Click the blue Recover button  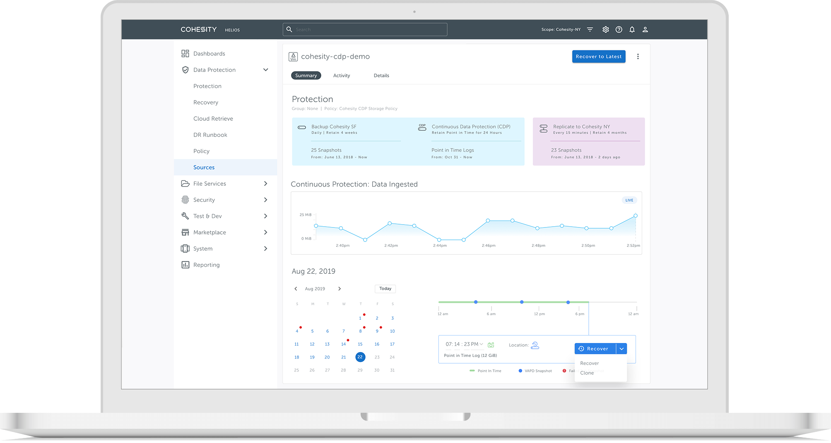click(595, 349)
